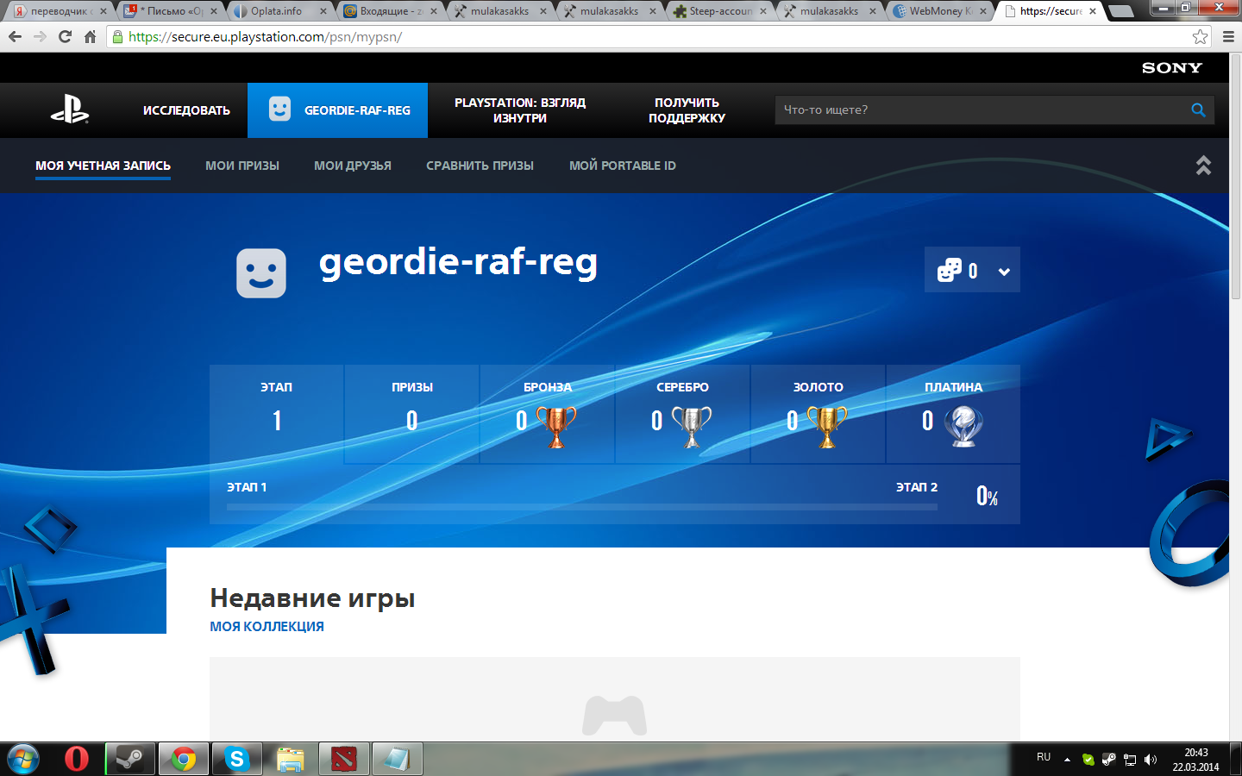Click the browser forward arrow

click(40, 36)
